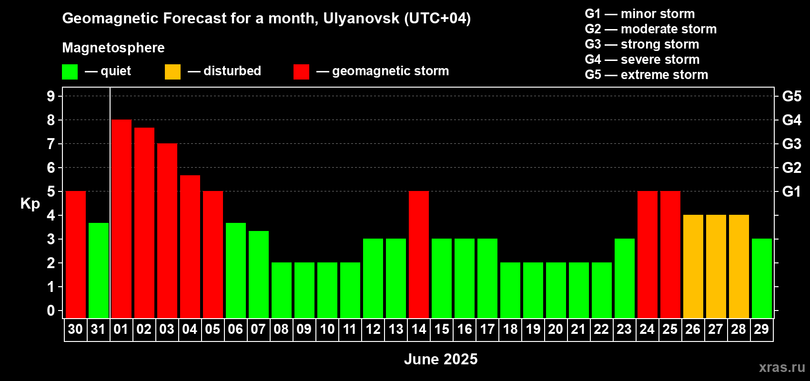Click the 'G4 — severe storm' legend line

coord(642,60)
